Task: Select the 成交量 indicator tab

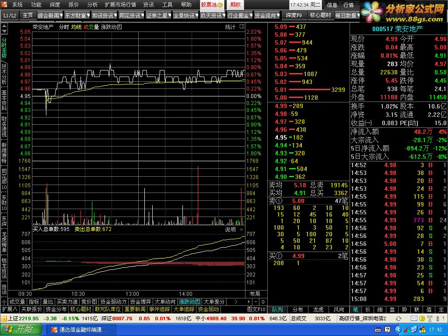Action: (17, 302)
